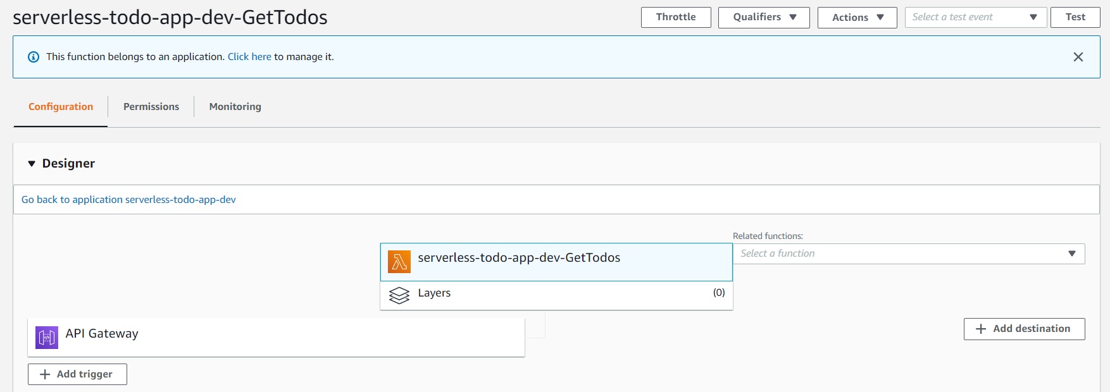1110x392 pixels.
Task: Click the Add trigger button
Action: coord(77,374)
